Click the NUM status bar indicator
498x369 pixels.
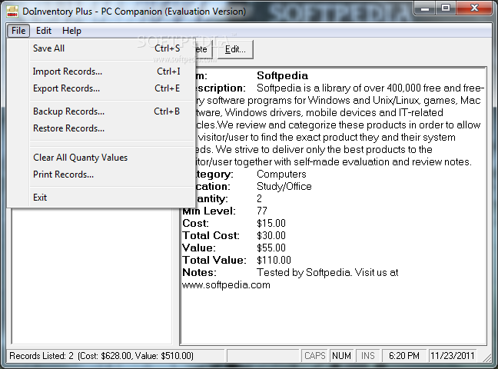coord(342,356)
